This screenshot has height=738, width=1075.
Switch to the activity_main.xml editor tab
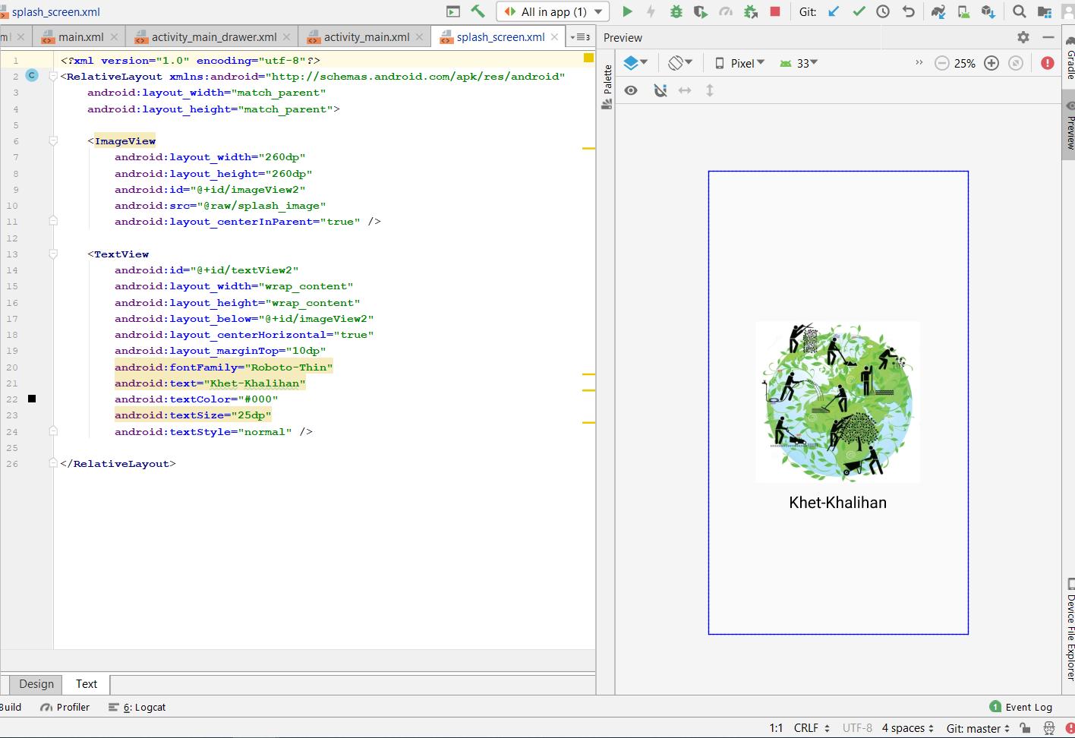tap(366, 36)
